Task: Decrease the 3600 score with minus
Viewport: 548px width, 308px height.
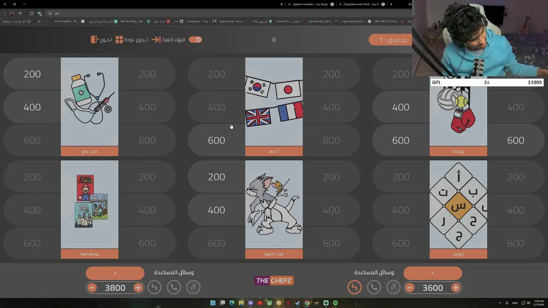Action: pos(410,288)
